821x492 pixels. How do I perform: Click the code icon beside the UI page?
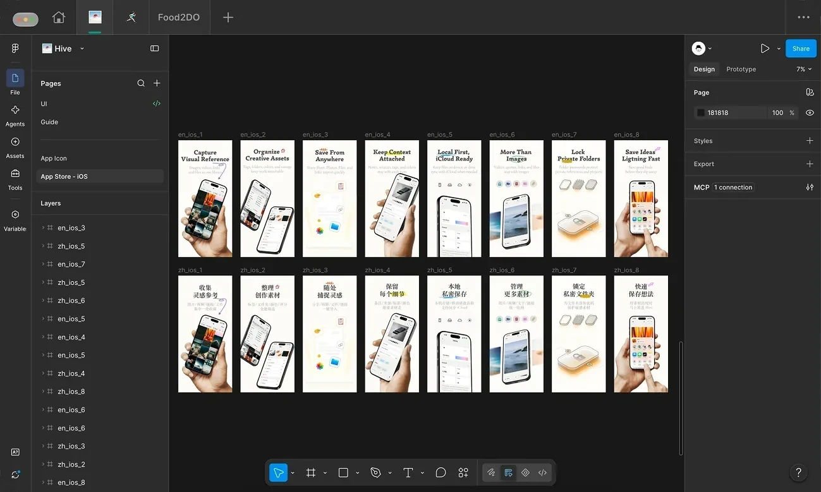[157, 104]
